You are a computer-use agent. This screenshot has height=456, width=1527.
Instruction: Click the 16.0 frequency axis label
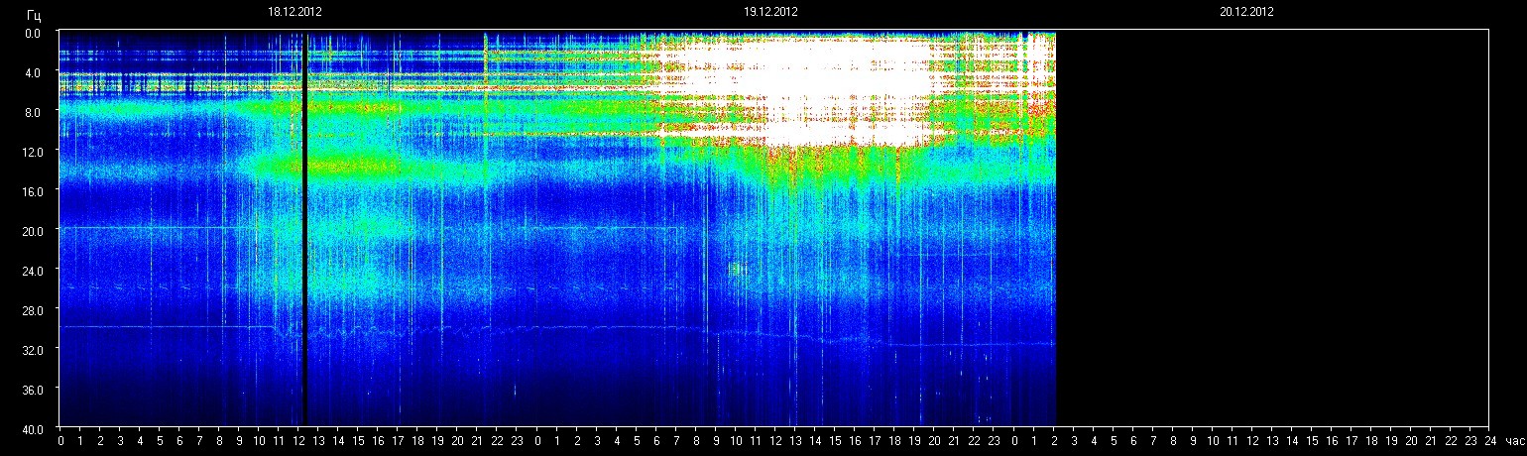(31, 191)
